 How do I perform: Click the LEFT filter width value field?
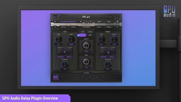tap(69, 57)
